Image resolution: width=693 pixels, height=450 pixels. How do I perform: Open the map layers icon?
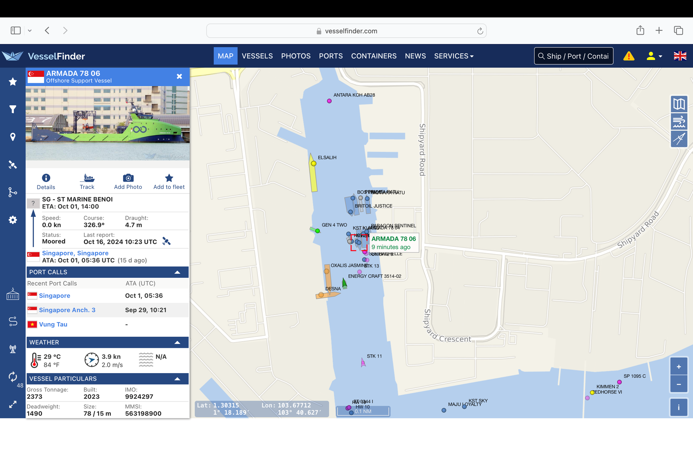pyautogui.click(x=678, y=104)
